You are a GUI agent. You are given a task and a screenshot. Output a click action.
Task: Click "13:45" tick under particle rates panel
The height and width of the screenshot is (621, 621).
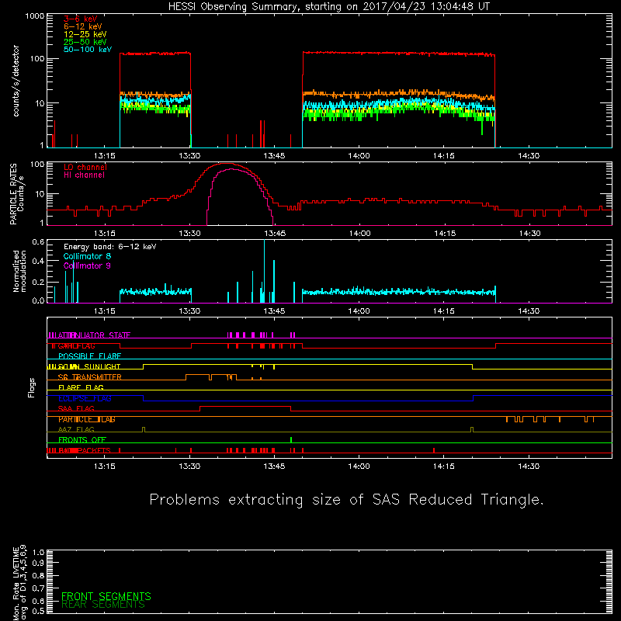pyautogui.click(x=275, y=234)
